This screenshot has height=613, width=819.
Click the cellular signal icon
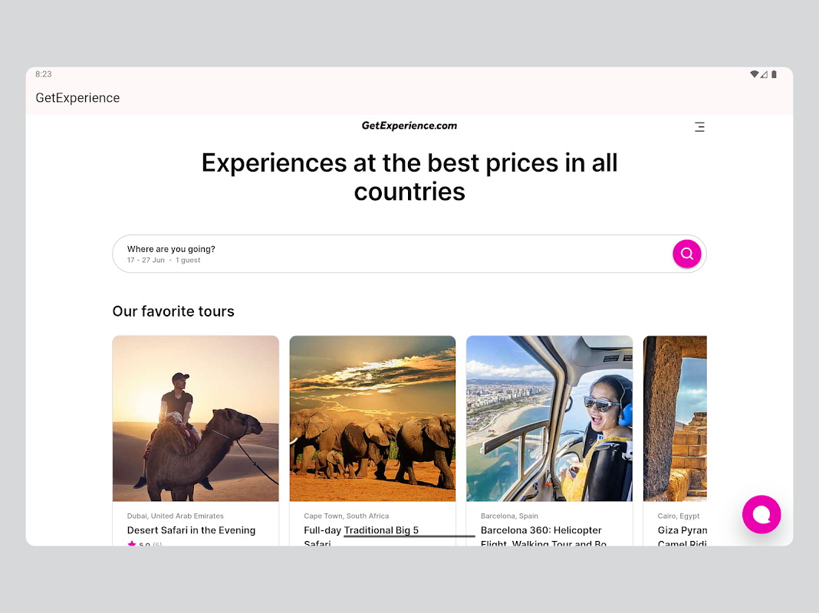pos(764,74)
